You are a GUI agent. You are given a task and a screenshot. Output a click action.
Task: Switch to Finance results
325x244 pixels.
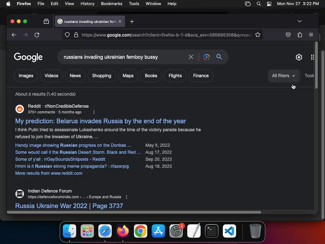pyautogui.click(x=201, y=76)
